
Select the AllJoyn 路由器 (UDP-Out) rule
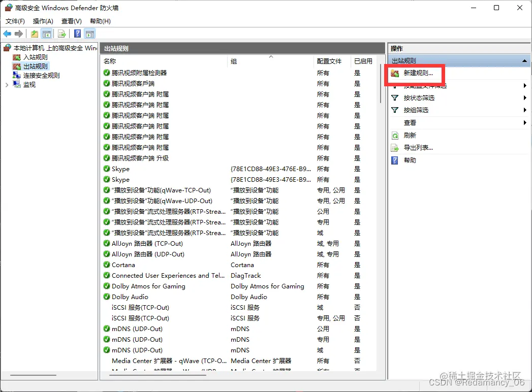point(147,254)
